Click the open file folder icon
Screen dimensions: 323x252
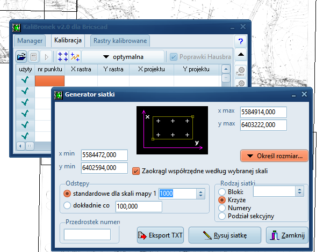(x=21, y=56)
